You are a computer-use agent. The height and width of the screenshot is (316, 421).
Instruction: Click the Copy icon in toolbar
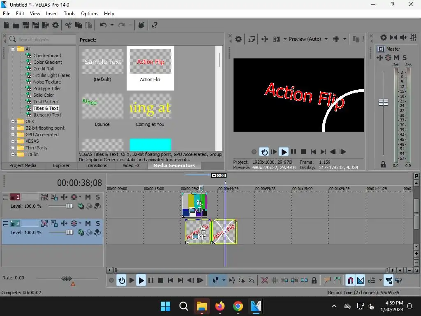click(79, 25)
